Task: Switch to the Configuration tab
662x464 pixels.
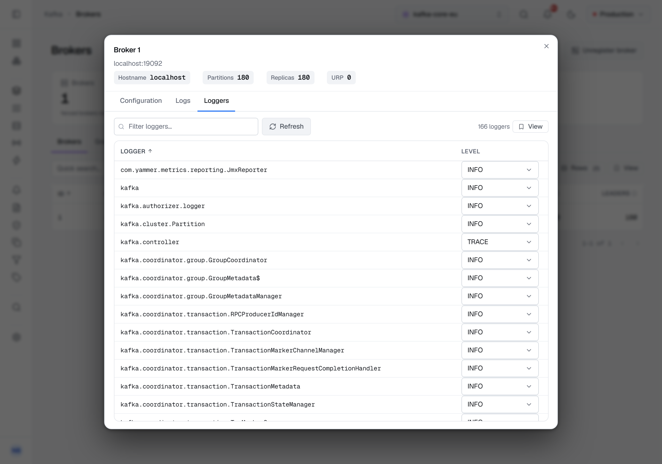Action: click(x=141, y=101)
